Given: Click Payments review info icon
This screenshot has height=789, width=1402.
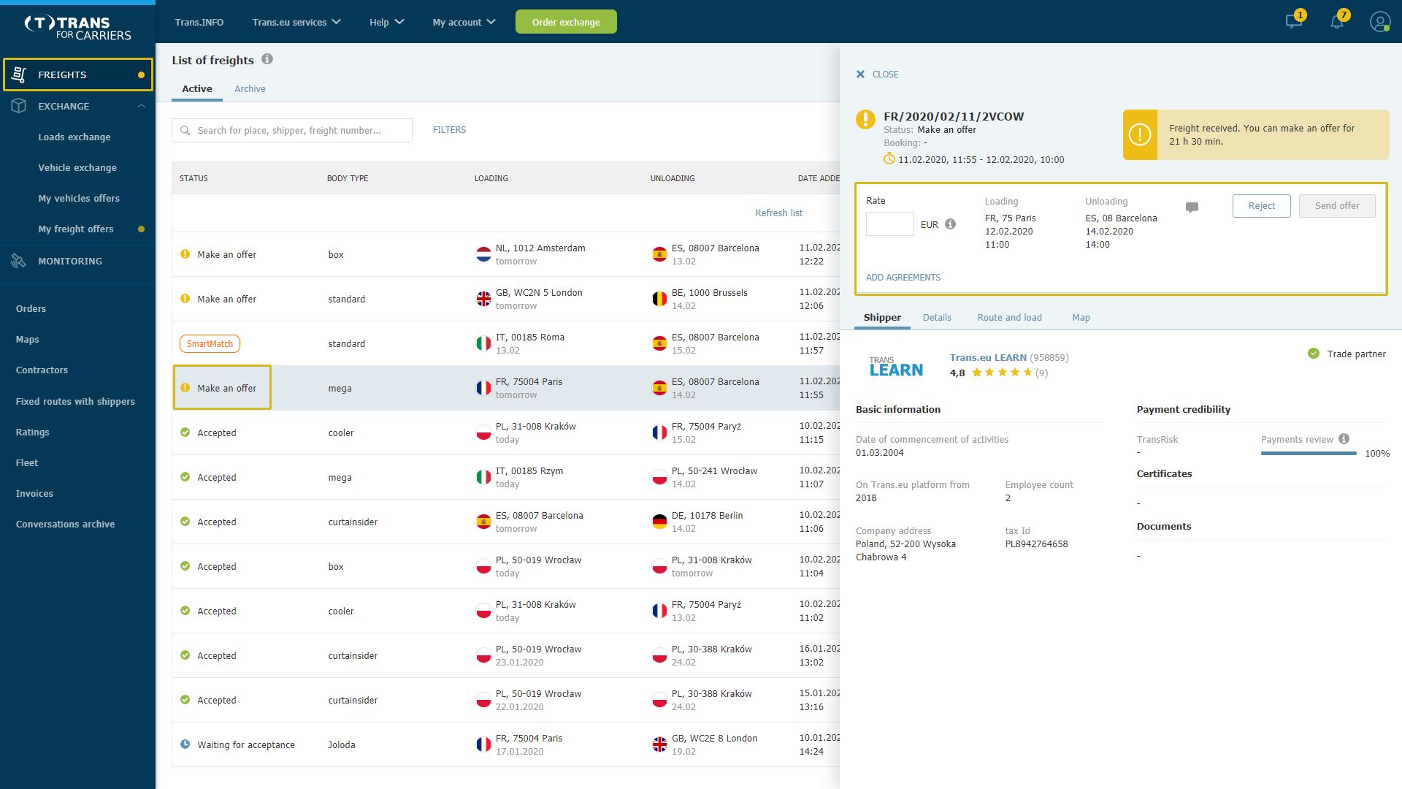Looking at the screenshot, I should (x=1344, y=439).
